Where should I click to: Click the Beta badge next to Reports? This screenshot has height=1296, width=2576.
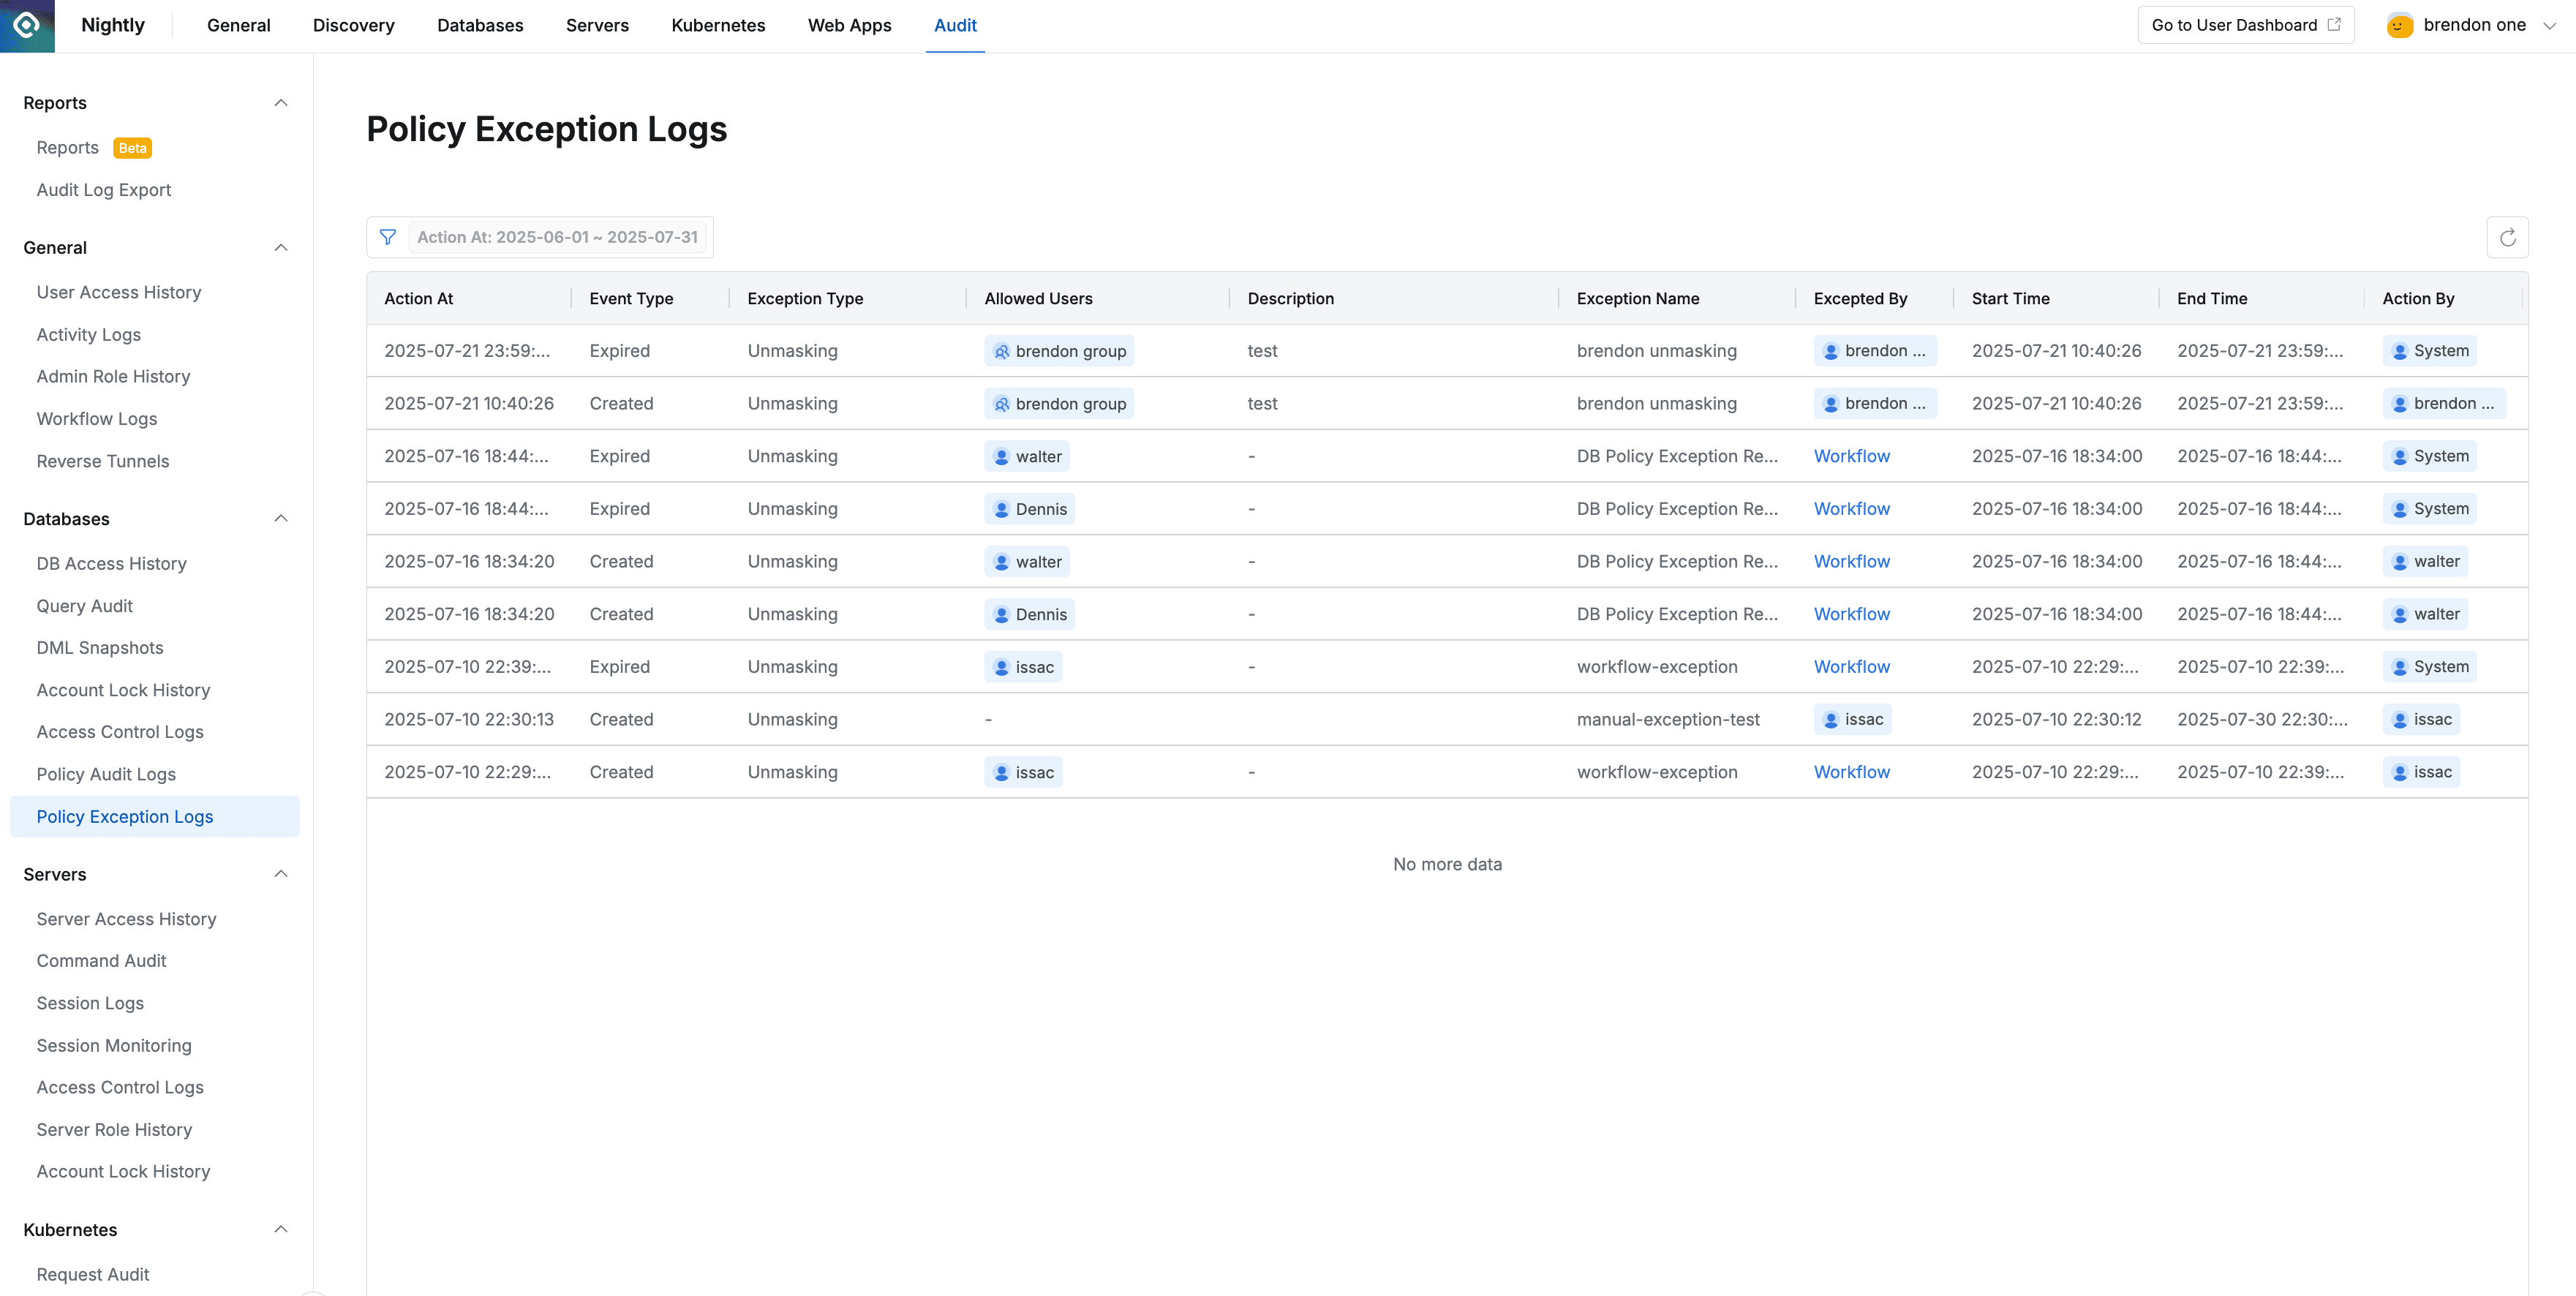(x=131, y=147)
